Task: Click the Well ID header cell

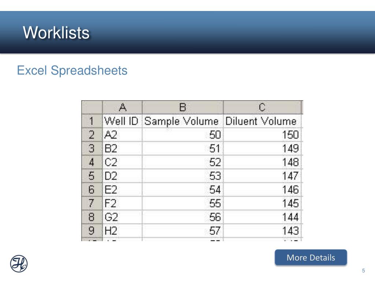Action: [x=122, y=121]
